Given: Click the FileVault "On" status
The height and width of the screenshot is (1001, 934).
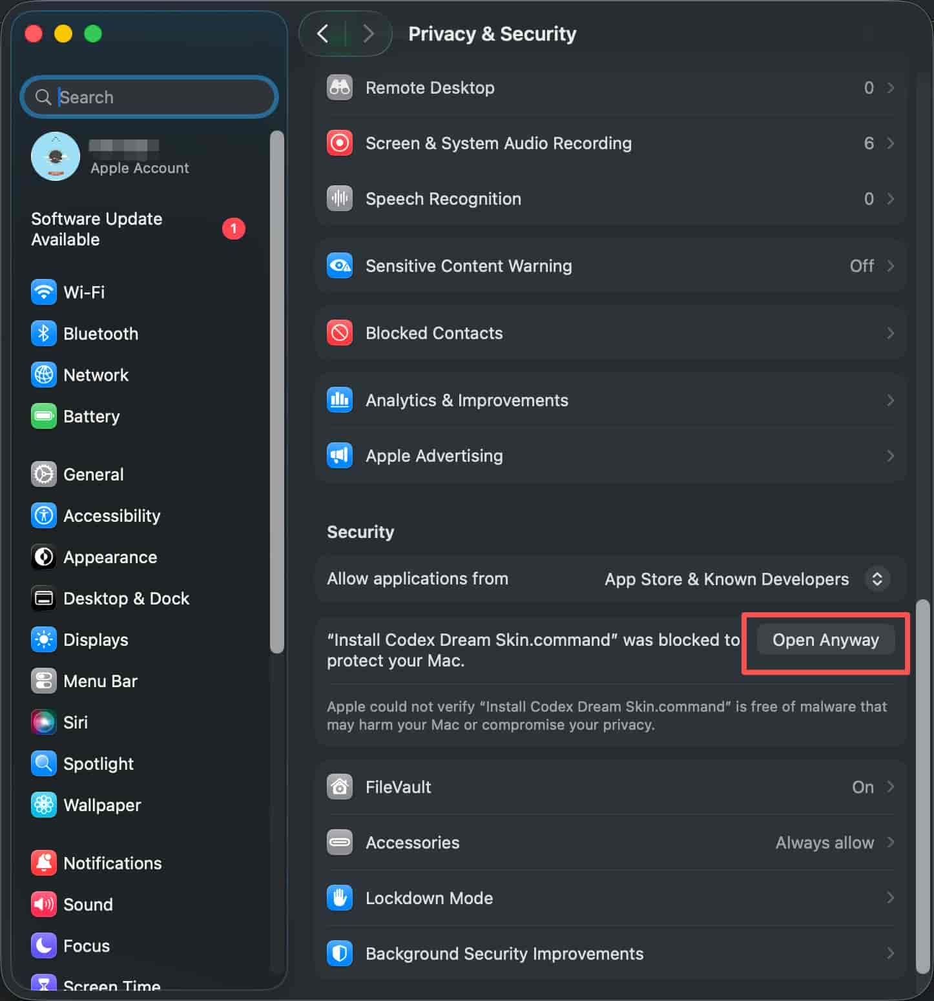Looking at the screenshot, I should 863,787.
